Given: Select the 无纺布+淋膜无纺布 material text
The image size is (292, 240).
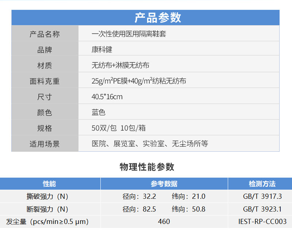Looking at the screenshot, I should point(120,65).
